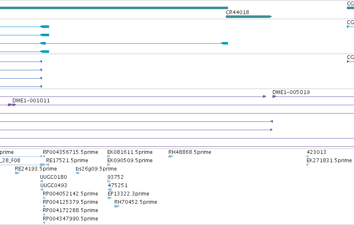Viewport: 354px width, 225px height.
Task: Select the RE24193.5prime EST glyph
Action: 17,173
